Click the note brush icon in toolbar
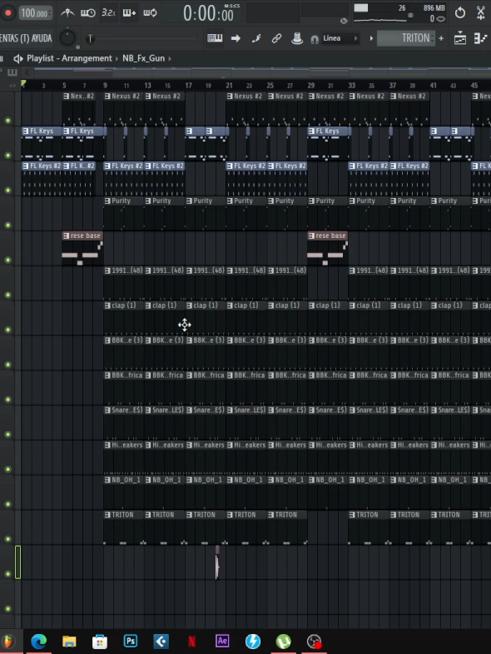Image resolution: width=491 pixels, height=654 pixels. click(x=256, y=38)
